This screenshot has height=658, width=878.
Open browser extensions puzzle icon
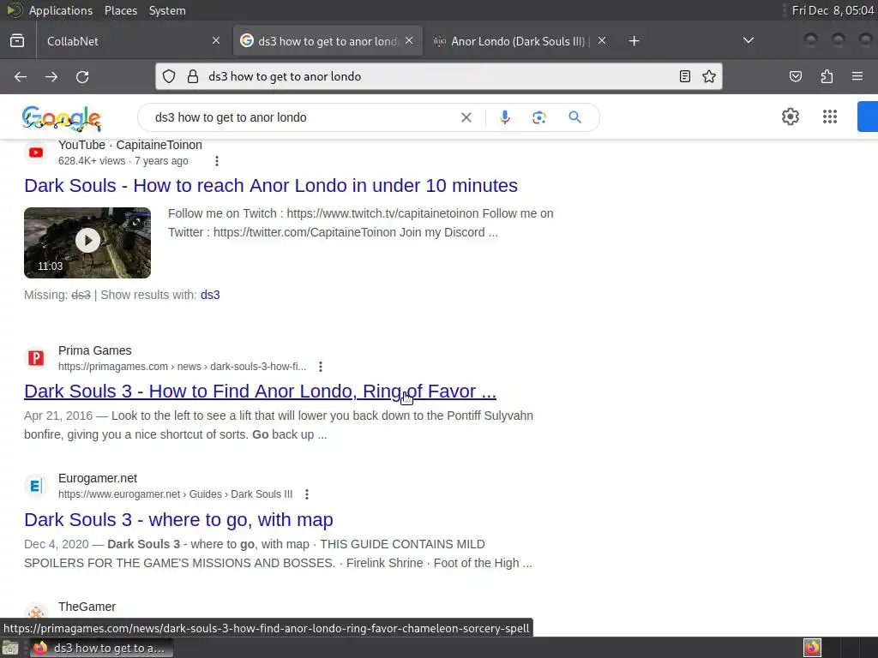(827, 76)
